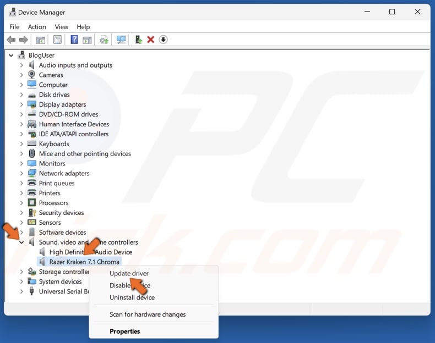Image resolution: width=435 pixels, height=343 pixels.
Task: Select the Network adapters label
Action: [64, 173]
